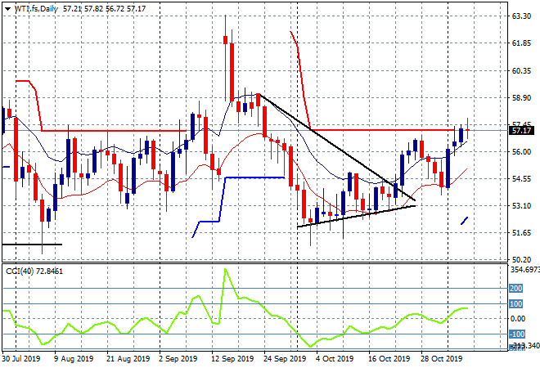Select the WTI.fs,Daily chart title text
Screen dimensions: 540x368
36,9
